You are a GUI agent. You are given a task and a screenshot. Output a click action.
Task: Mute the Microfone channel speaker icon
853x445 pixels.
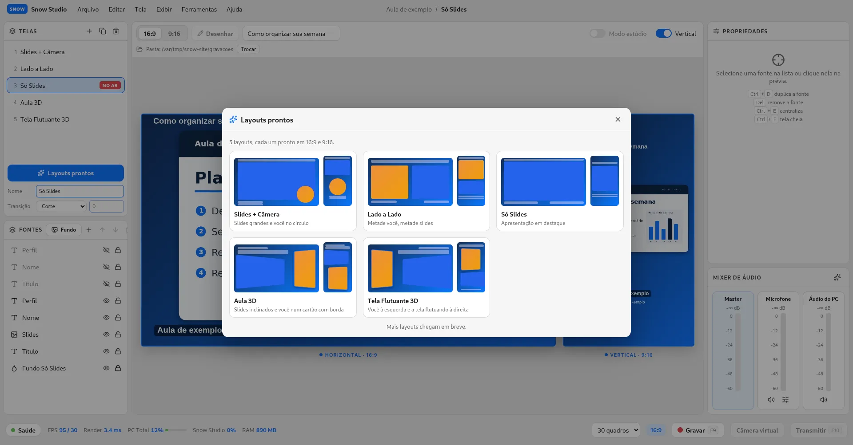[771, 400]
